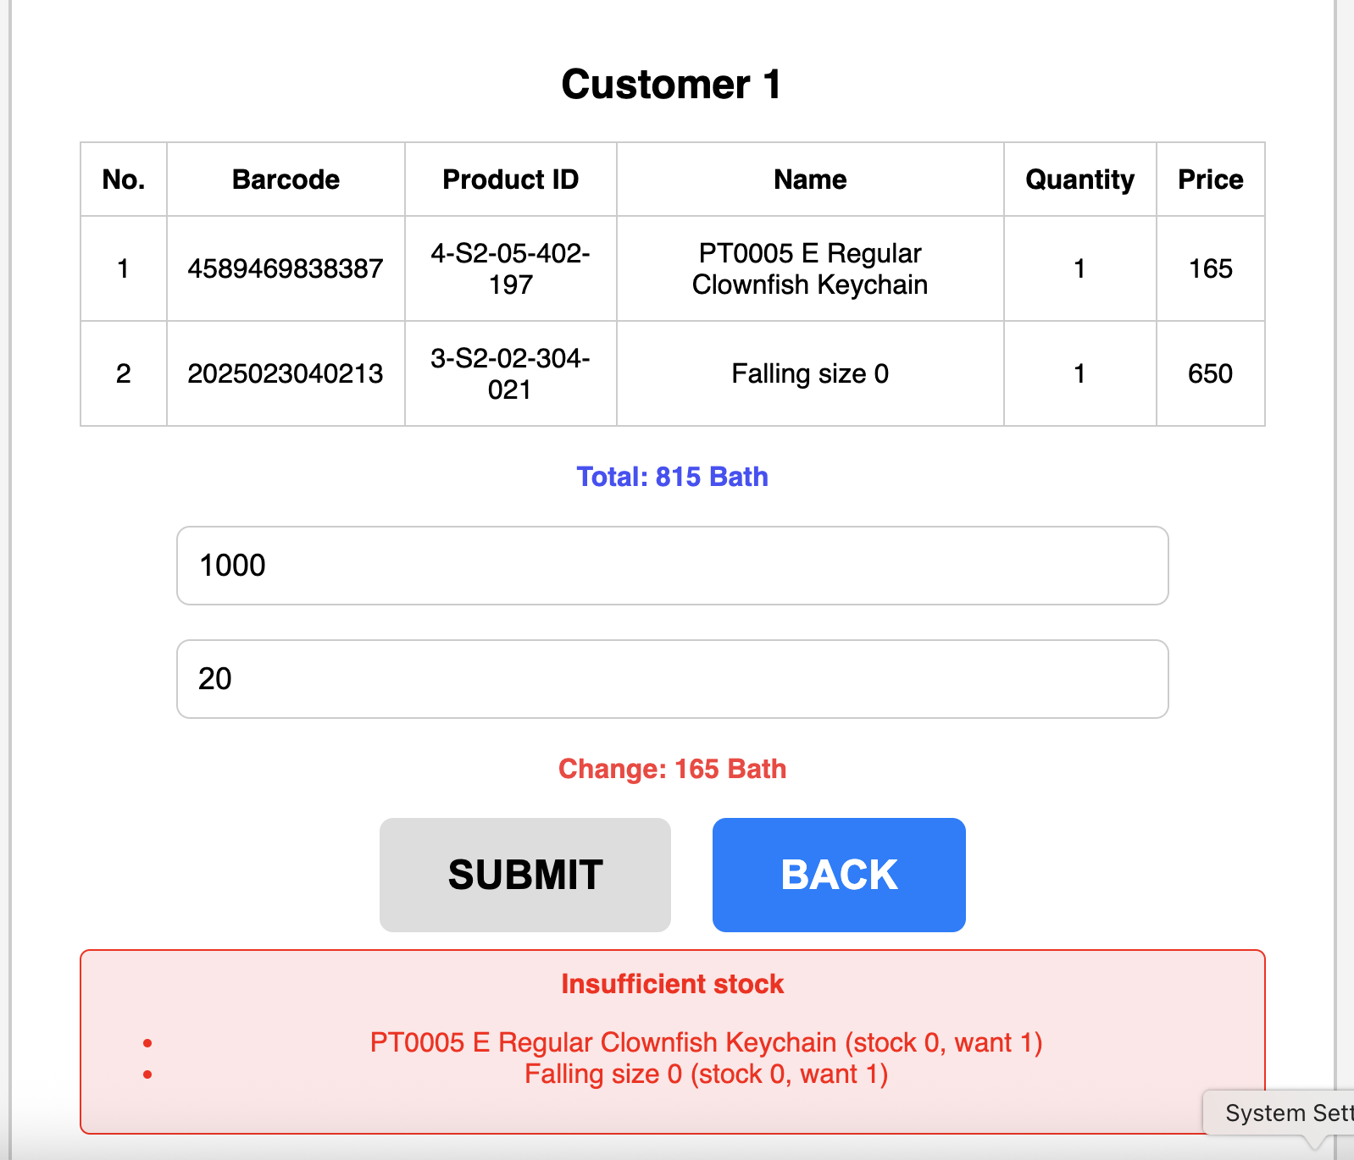Click the SUBMIT button
1354x1160 pixels.
click(x=524, y=875)
